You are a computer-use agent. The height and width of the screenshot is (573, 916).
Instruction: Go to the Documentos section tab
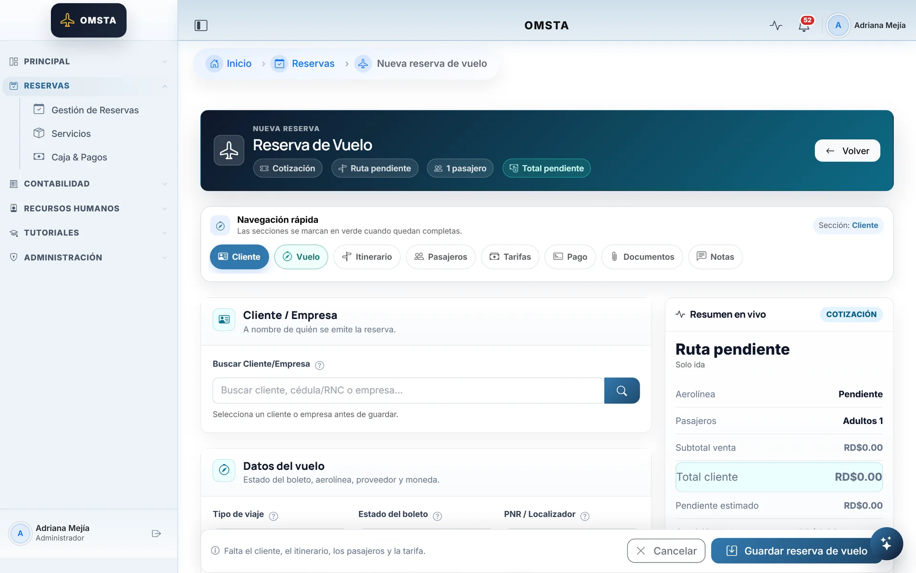click(x=642, y=257)
